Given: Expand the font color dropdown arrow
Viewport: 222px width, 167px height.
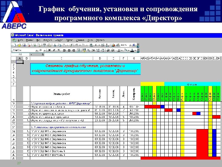Looking at the screenshot, I should pos(135,50).
